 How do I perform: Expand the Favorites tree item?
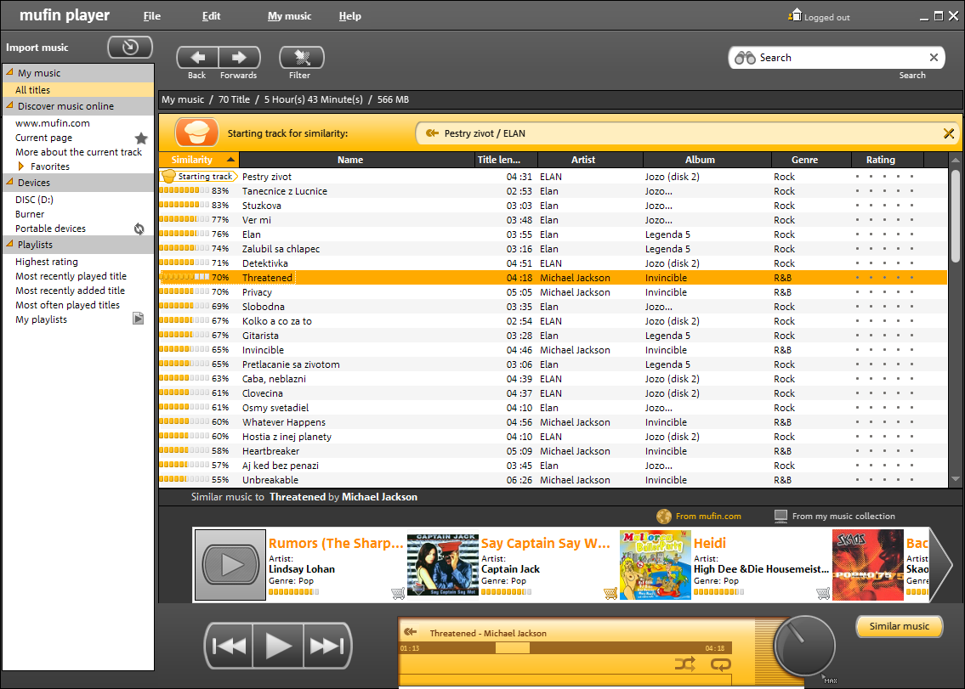click(21, 167)
